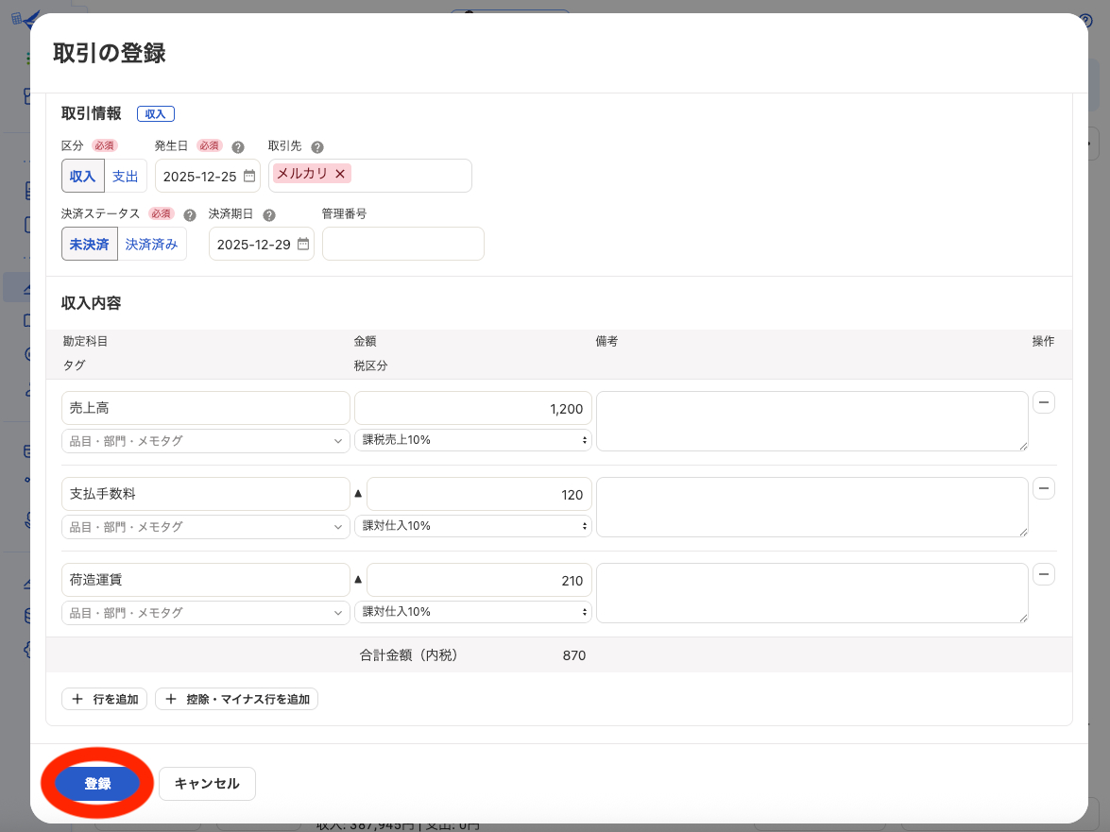Select the 支出 option under 区分
Image resolution: width=1110 pixels, height=832 pixels.
125,176
